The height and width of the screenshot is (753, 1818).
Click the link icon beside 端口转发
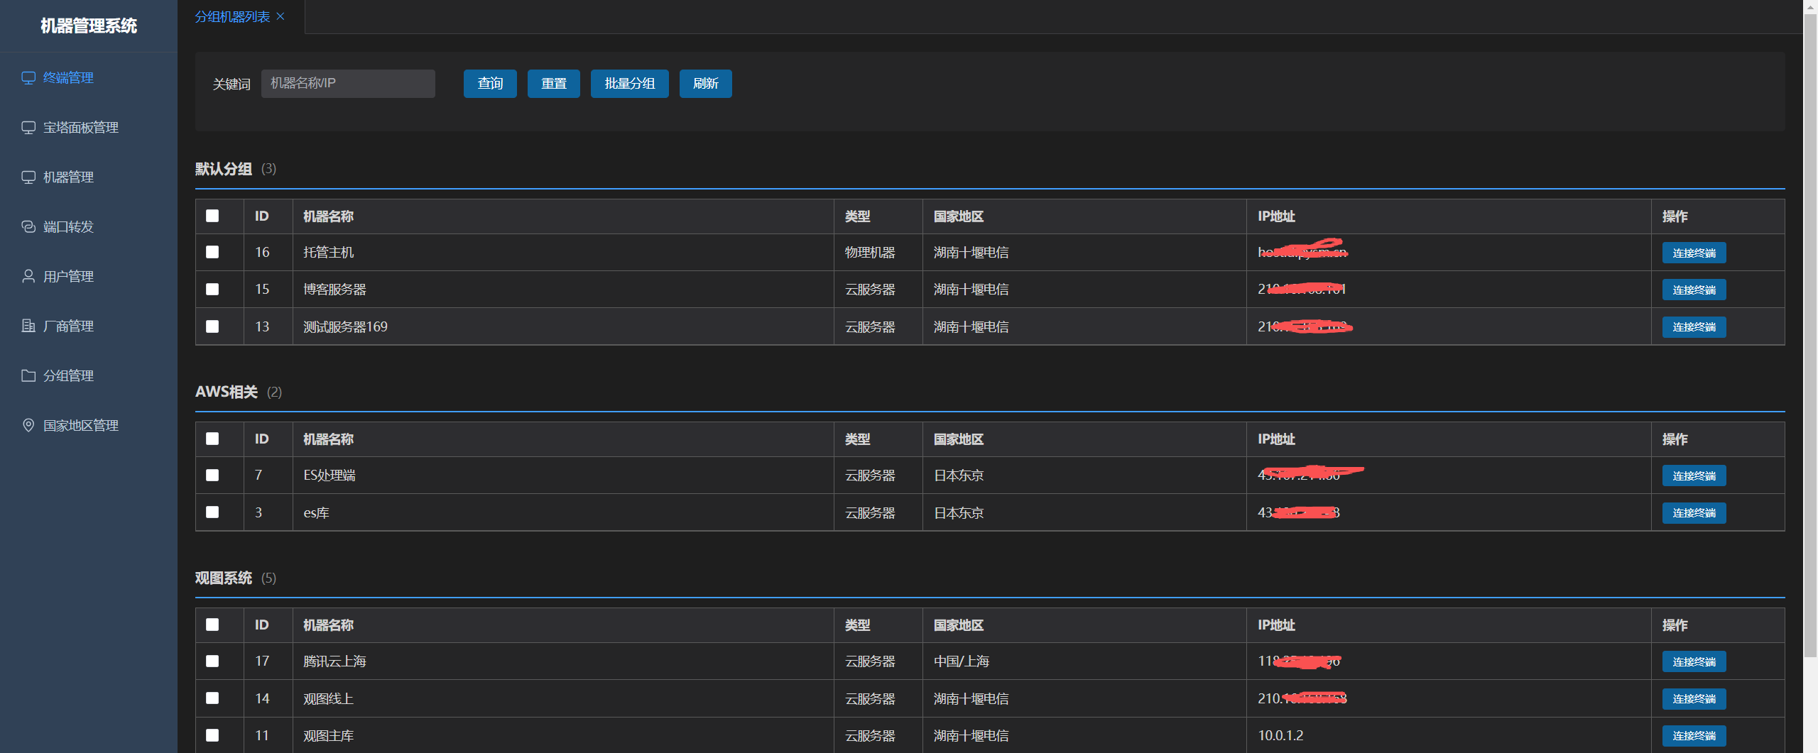[x=28, y=227]
